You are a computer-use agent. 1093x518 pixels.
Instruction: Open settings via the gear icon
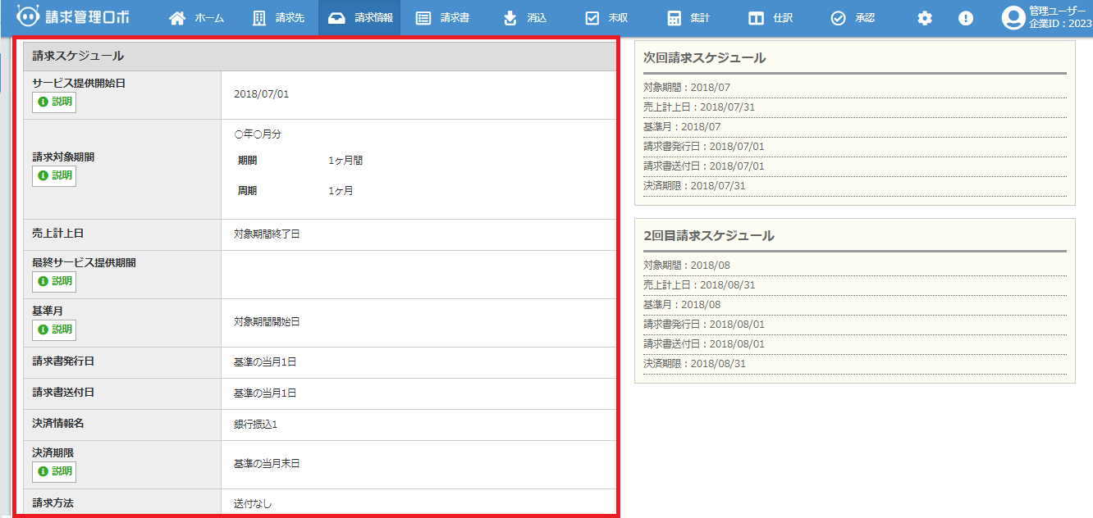tap(925, 18)
